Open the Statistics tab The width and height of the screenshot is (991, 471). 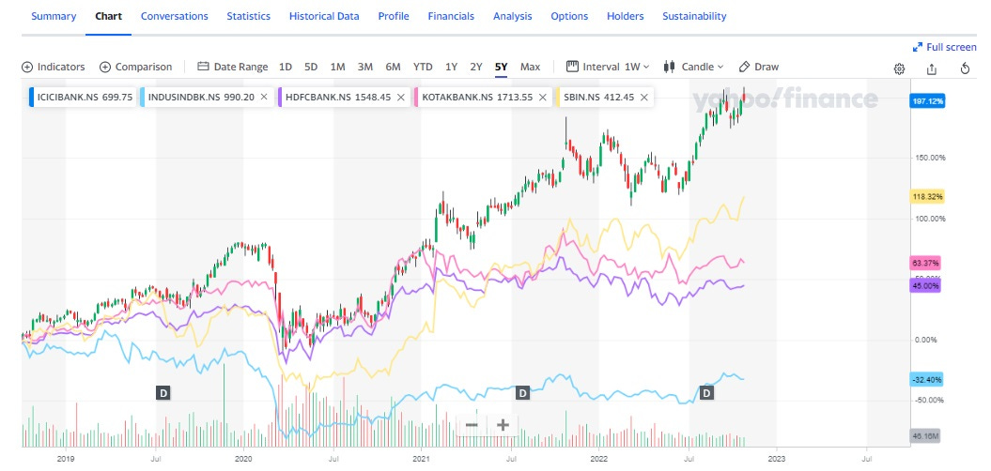[x=248, y=16]
